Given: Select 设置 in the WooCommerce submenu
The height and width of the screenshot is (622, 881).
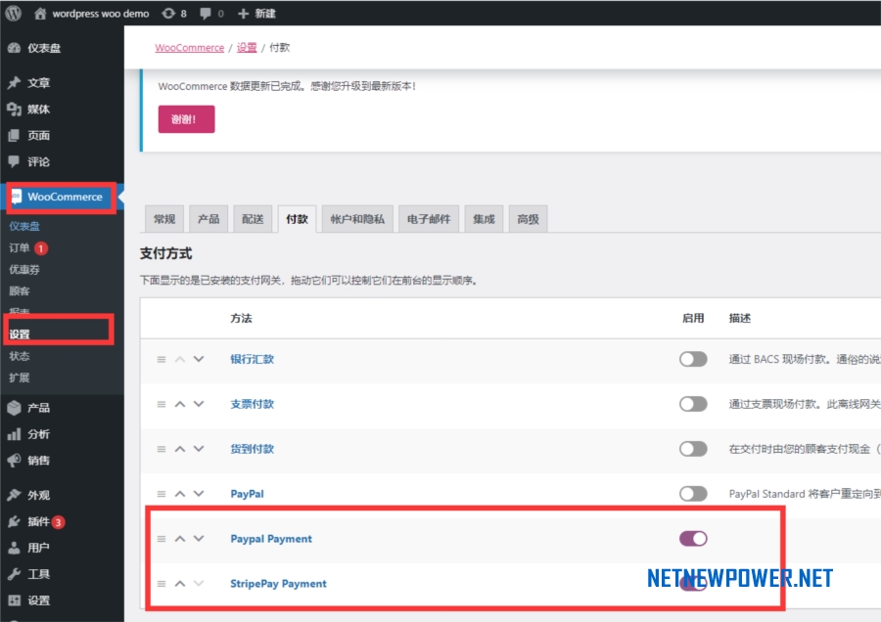Looking at the screenshot, I should pyautogui.click(x=20, y=334).
